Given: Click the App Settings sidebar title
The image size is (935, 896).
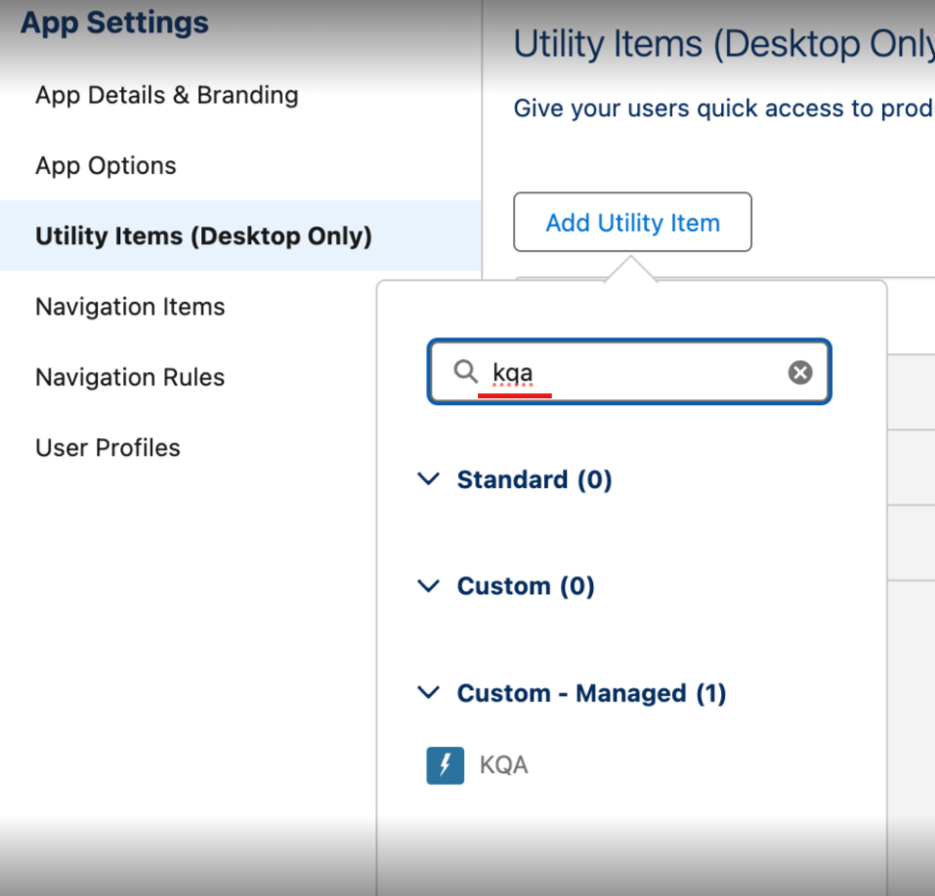Looking at the screenshot, I should (x=114, y=22).
